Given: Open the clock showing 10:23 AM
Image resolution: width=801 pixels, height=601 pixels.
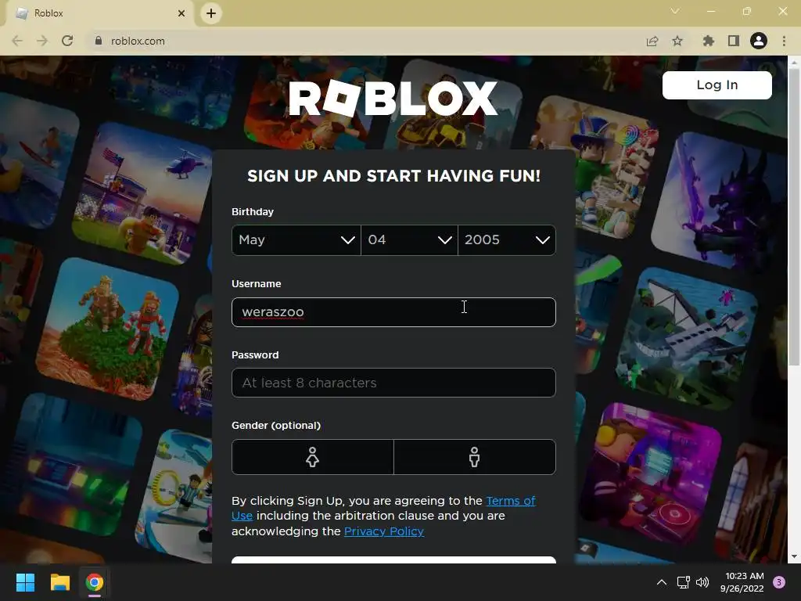Looking at the screenshot, I should click(742, 582).
